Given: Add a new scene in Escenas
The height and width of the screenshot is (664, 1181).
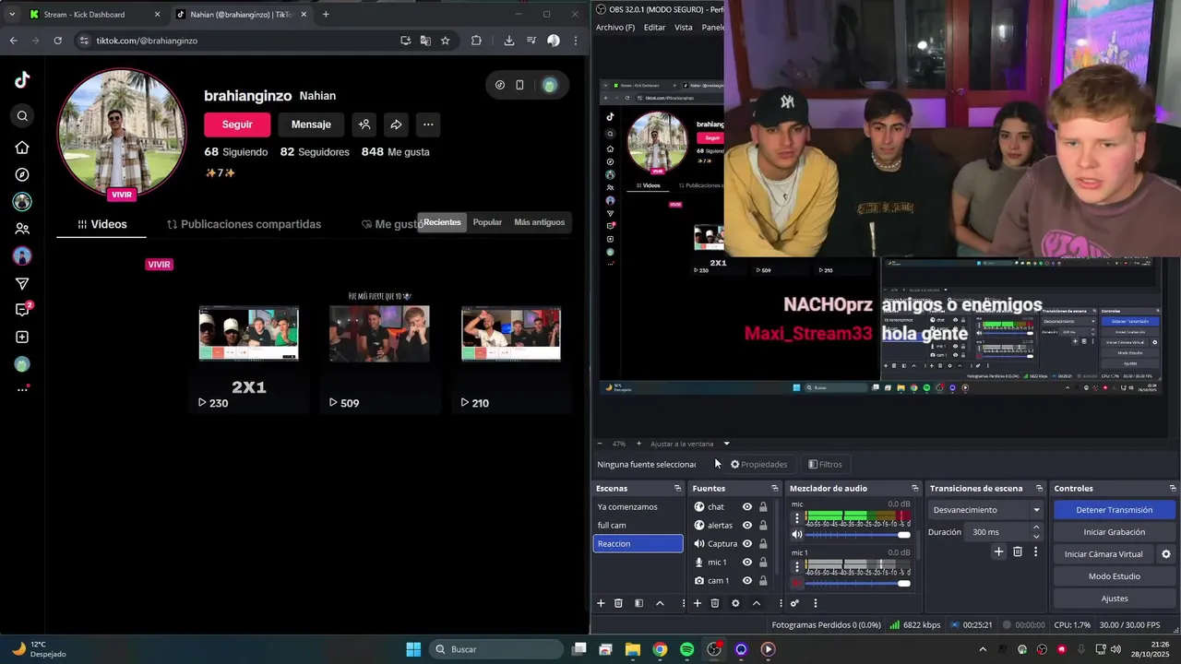Looking at the screenshot, I should coord(601,603).
